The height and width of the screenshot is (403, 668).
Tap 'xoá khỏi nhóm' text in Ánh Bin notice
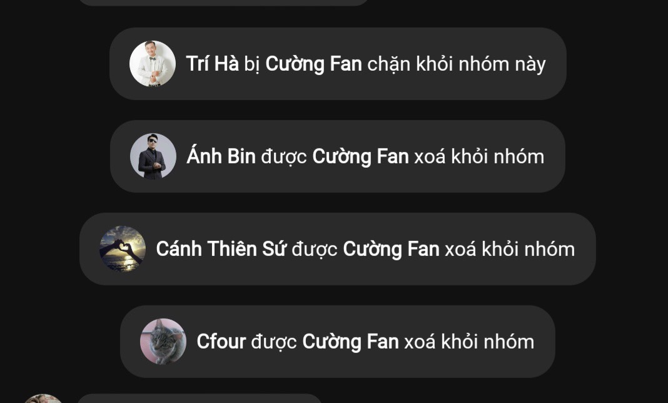[x=479, y=156]
